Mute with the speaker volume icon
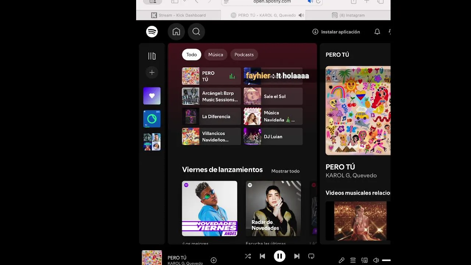 tap(376, 260)
